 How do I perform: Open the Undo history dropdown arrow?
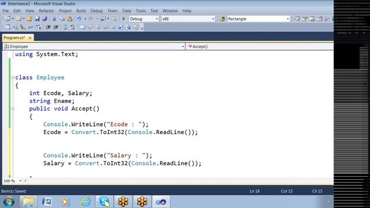point(85,19)
